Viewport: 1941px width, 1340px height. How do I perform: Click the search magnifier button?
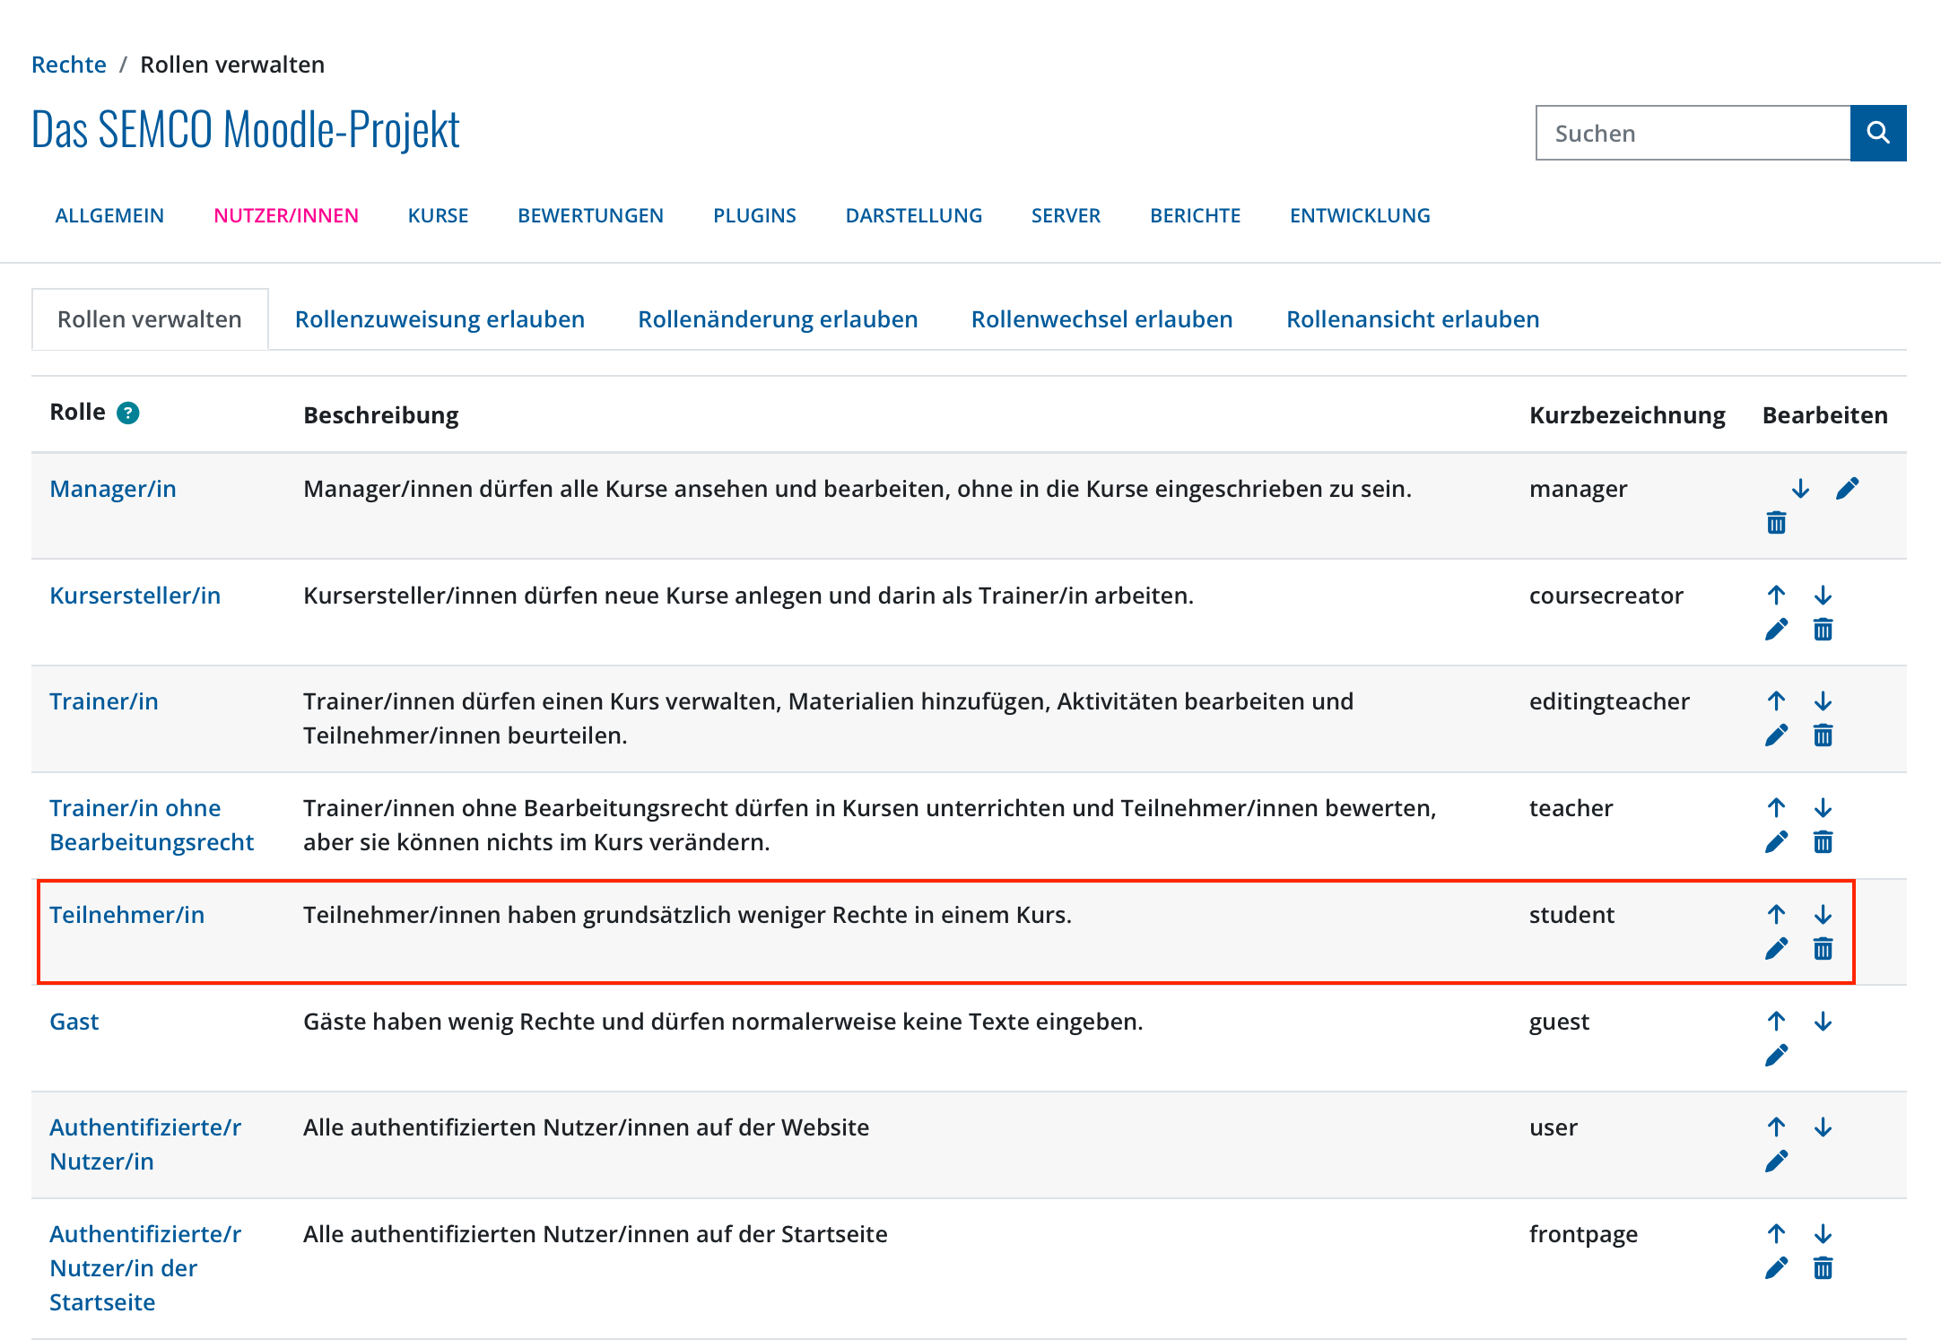tap(1879, 133)
